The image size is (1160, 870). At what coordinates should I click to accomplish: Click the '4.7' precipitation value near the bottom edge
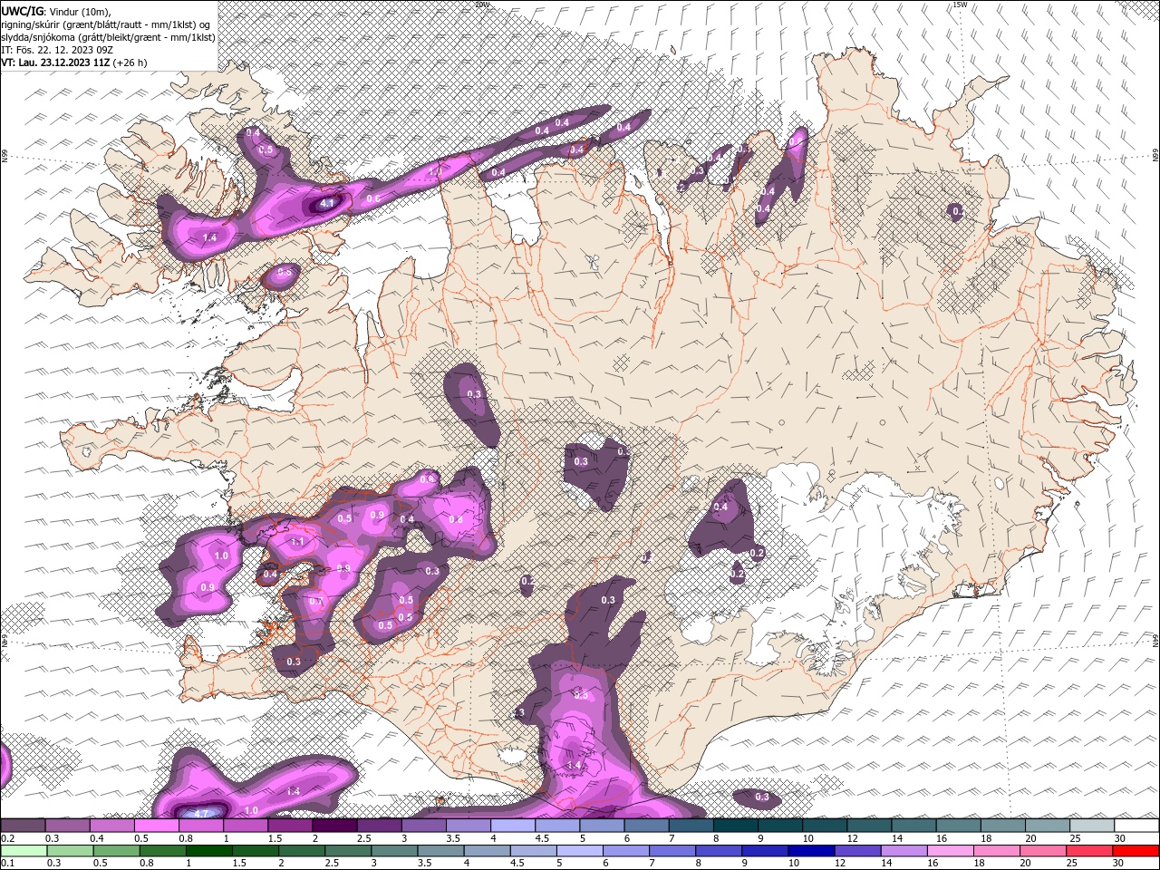[x=201, y=813]
